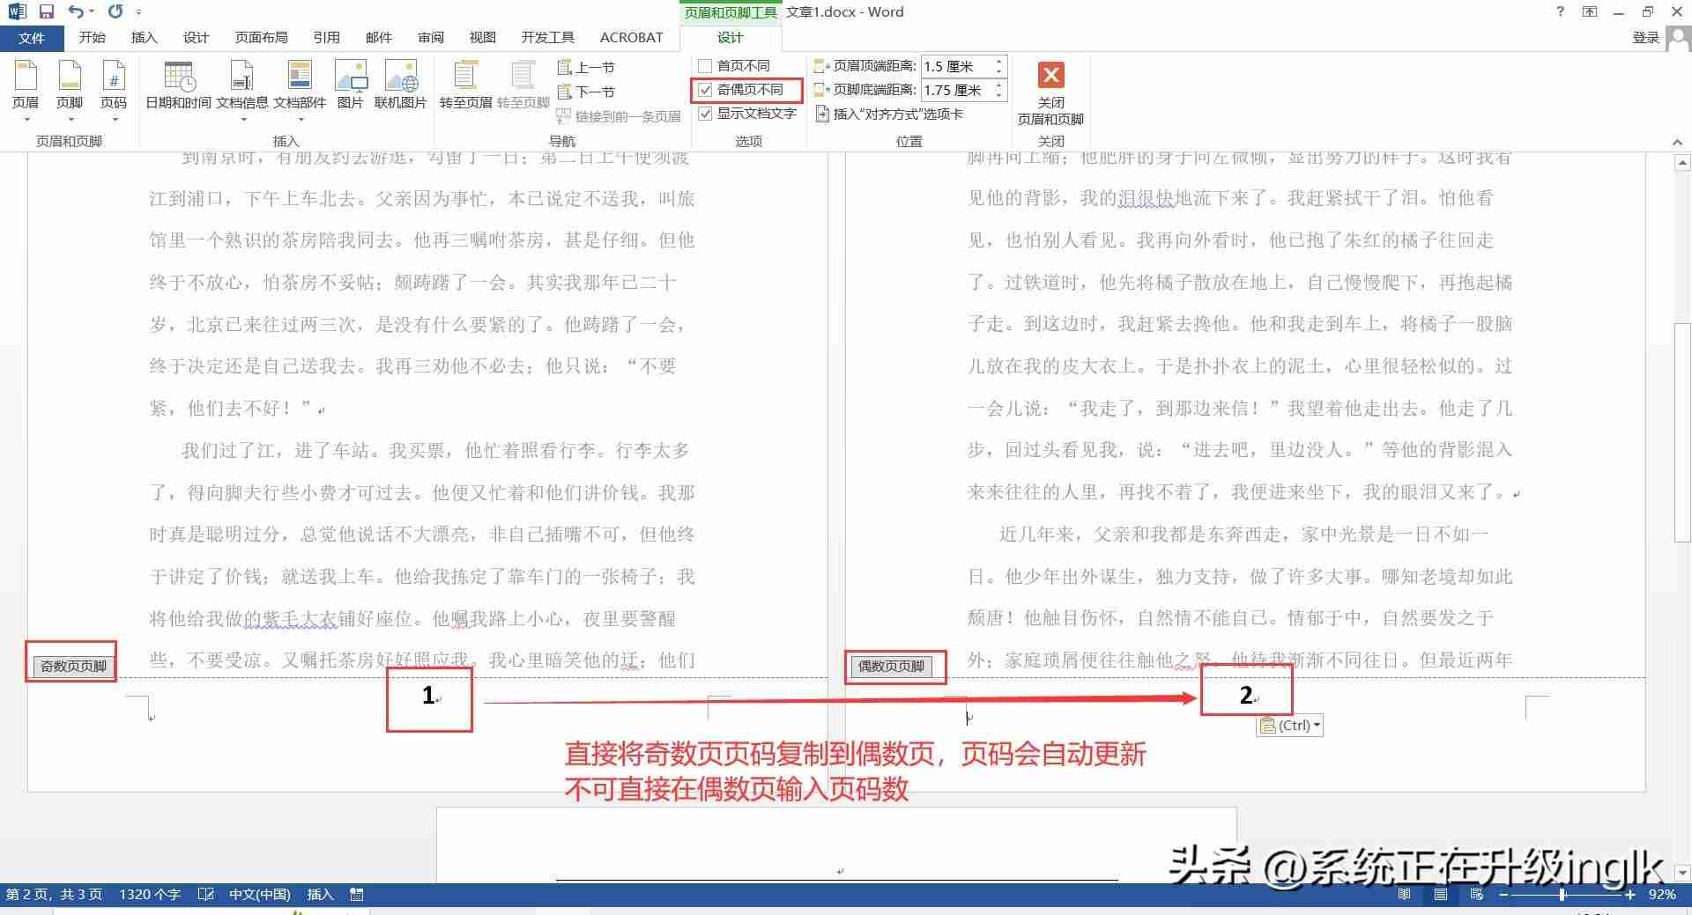1692x915 pixels.
Task: Enable 首页不同 checkbox
Action: click(705, 66)
